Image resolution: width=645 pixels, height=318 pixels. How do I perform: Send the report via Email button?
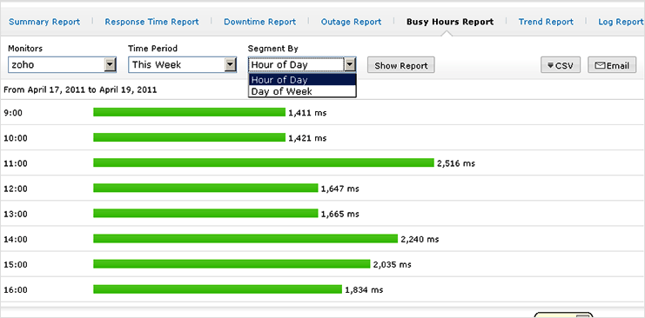pyautogui.click(x=612, y=65)
